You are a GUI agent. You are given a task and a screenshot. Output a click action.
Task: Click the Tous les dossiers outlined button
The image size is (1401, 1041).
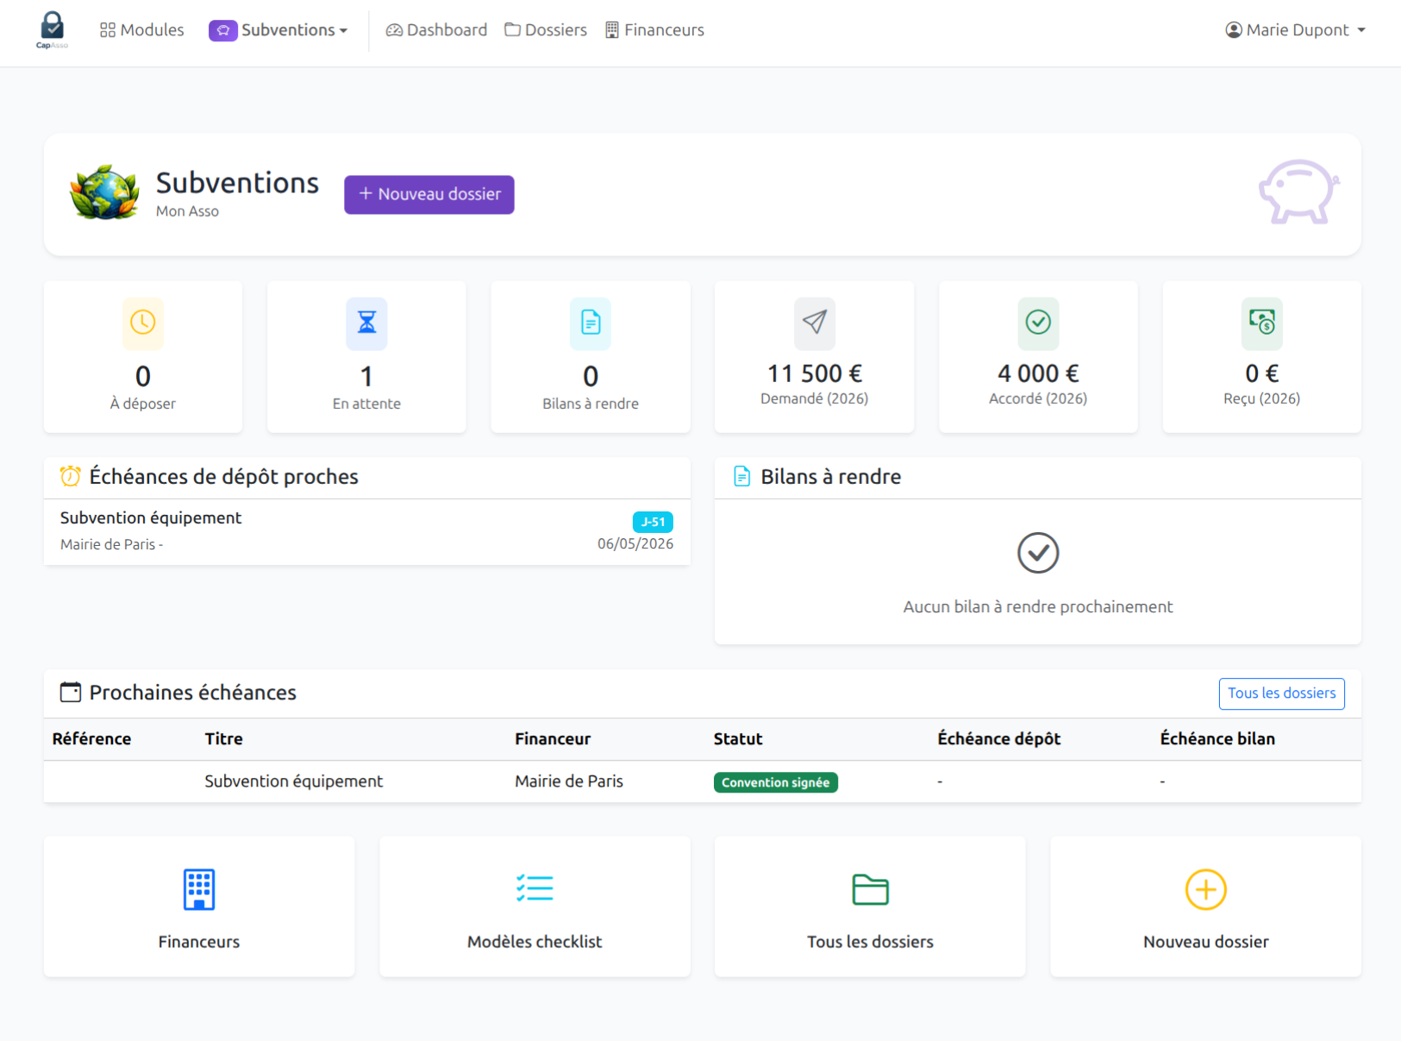[1281, 693]
